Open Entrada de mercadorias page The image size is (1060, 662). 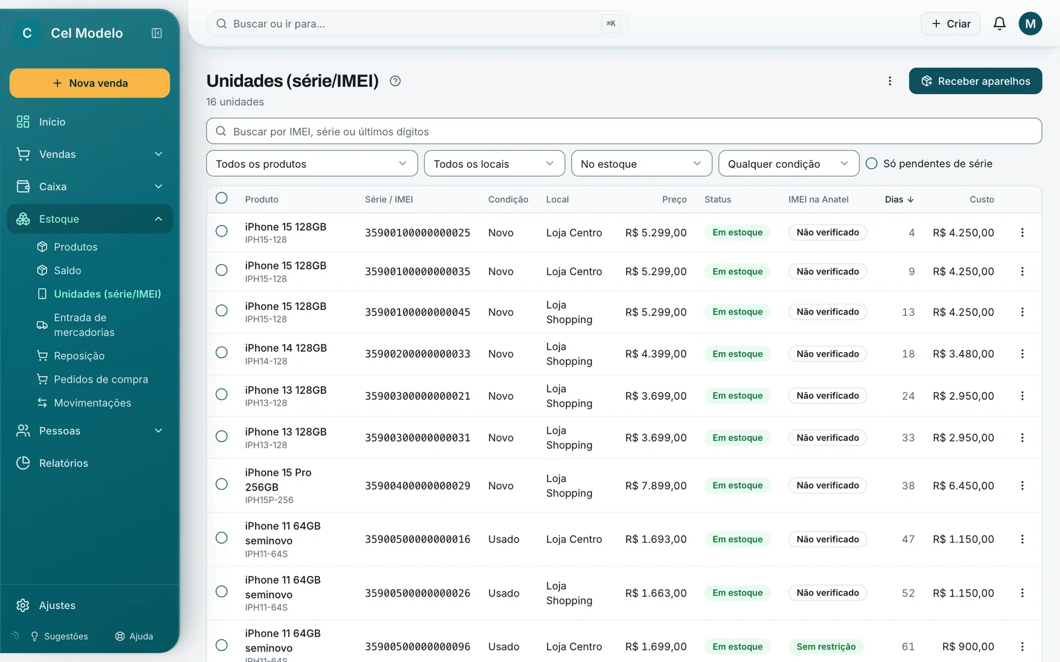tap(84, 325)
